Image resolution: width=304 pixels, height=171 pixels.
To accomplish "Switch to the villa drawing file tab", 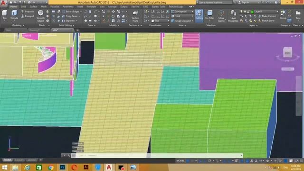I will coord(63,30).
